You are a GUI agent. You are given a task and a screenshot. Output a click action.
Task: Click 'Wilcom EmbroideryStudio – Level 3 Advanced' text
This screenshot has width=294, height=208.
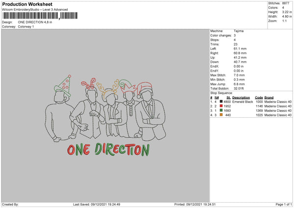35,10
